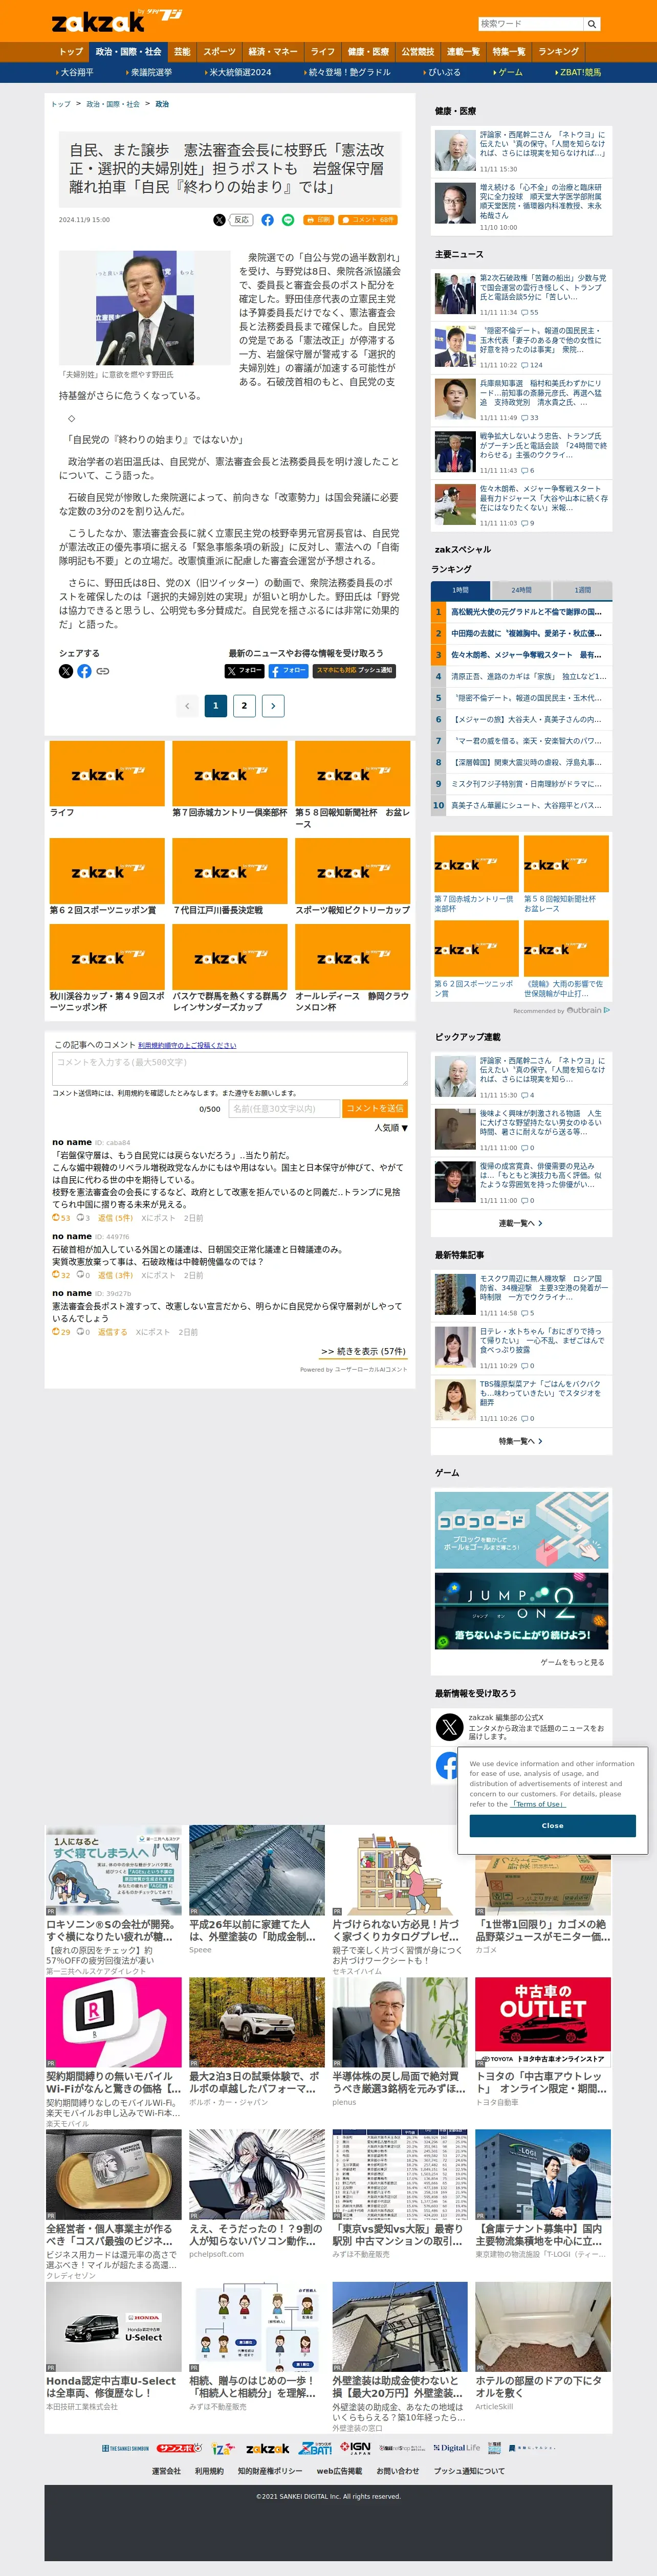The image size is (657, 2576).
Task: Open the ライフ menu item
Action: [x=323, y=52]
